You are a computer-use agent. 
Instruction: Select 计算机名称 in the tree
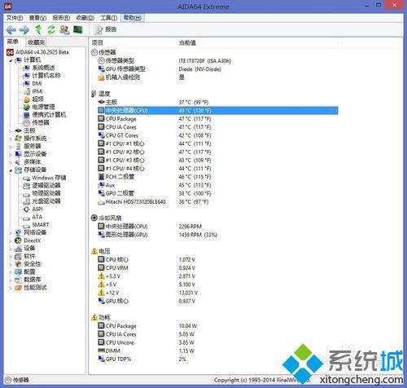coord(46,76)
